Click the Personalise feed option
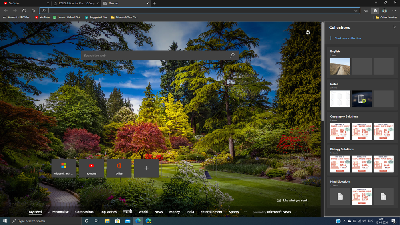This screenshot has width=400, height=225. click(60, 212)
